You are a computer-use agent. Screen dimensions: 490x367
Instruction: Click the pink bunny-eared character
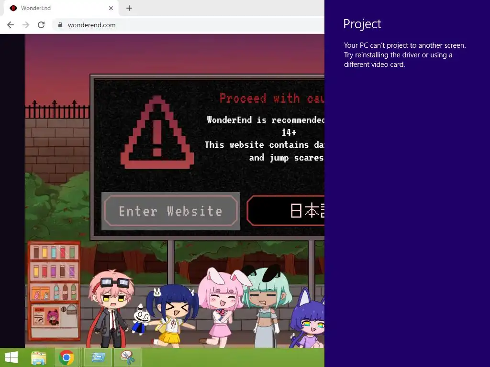[x=222, y=307]
